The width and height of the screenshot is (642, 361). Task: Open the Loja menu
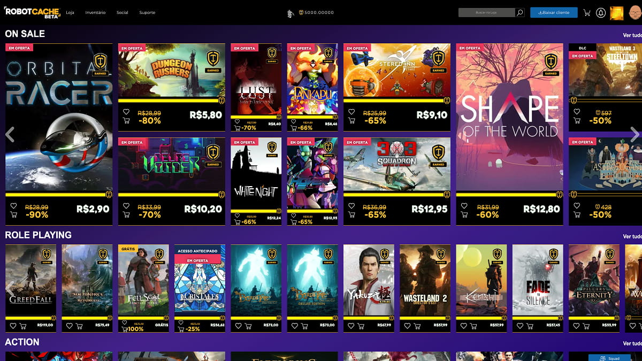pyautogui.click(x=70, y=12)
